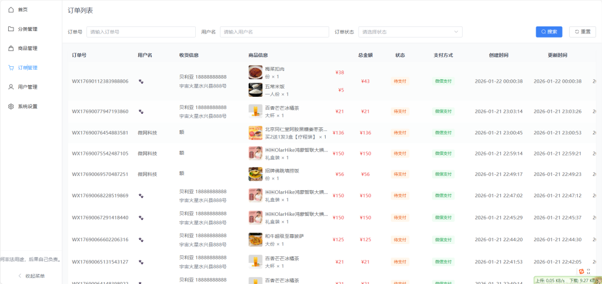Click 微网科技 user of order WX17690075542487105
The image size is (602, 284).
click(148, 153)
